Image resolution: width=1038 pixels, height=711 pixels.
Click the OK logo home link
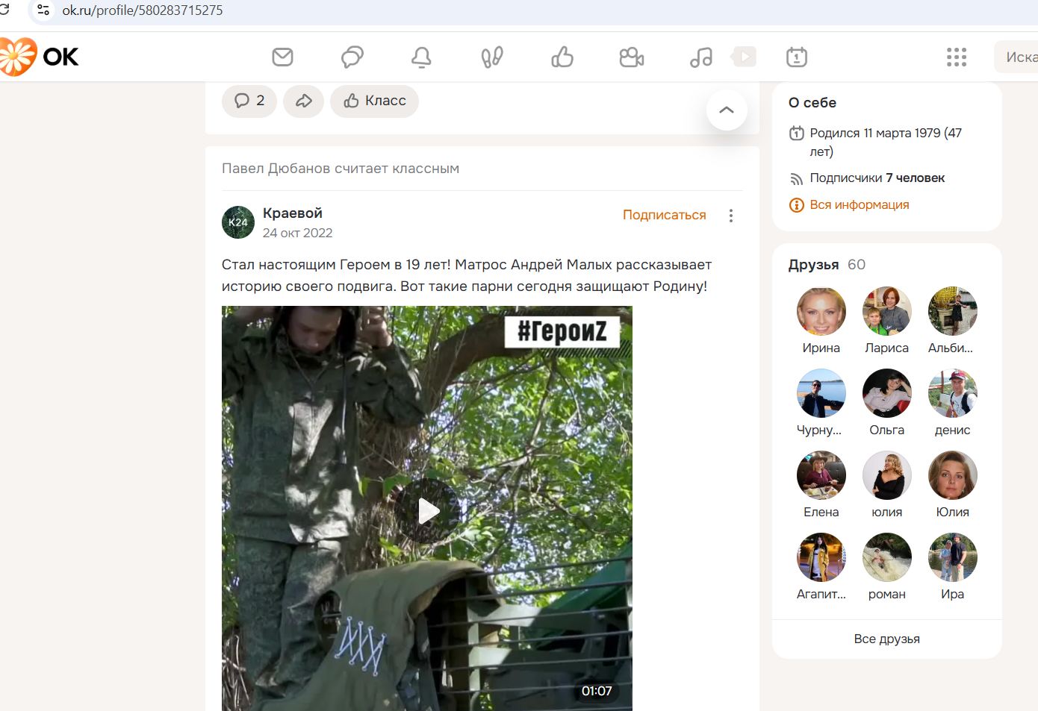[x=40, y=57]
